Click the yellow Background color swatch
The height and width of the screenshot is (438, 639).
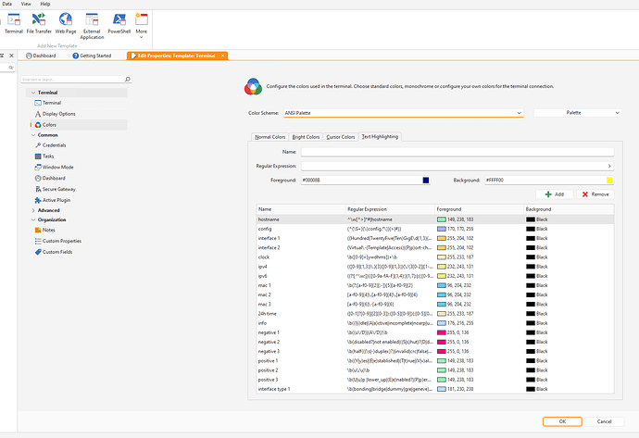(609, 180)
